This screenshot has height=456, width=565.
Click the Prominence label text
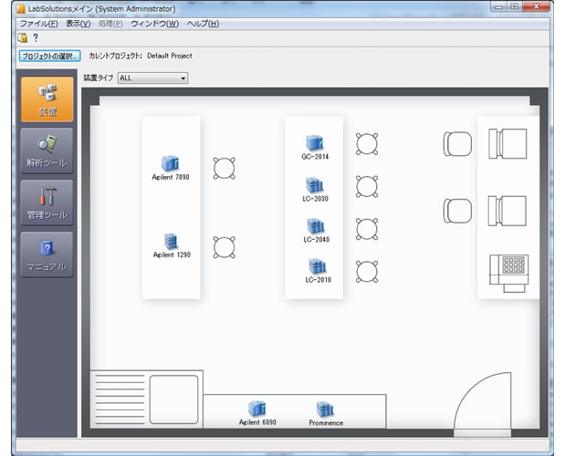coord(326,423)
